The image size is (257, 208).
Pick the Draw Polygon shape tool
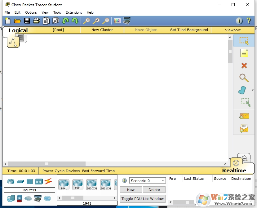(243, 90)
